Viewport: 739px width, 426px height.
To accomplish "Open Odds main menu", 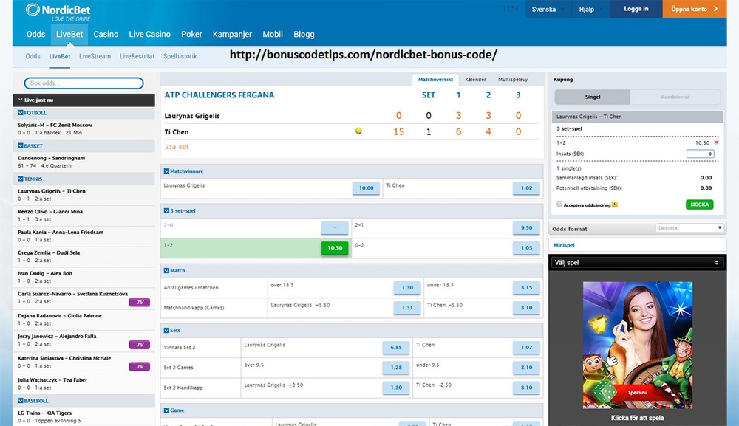I will click(35, 35).
